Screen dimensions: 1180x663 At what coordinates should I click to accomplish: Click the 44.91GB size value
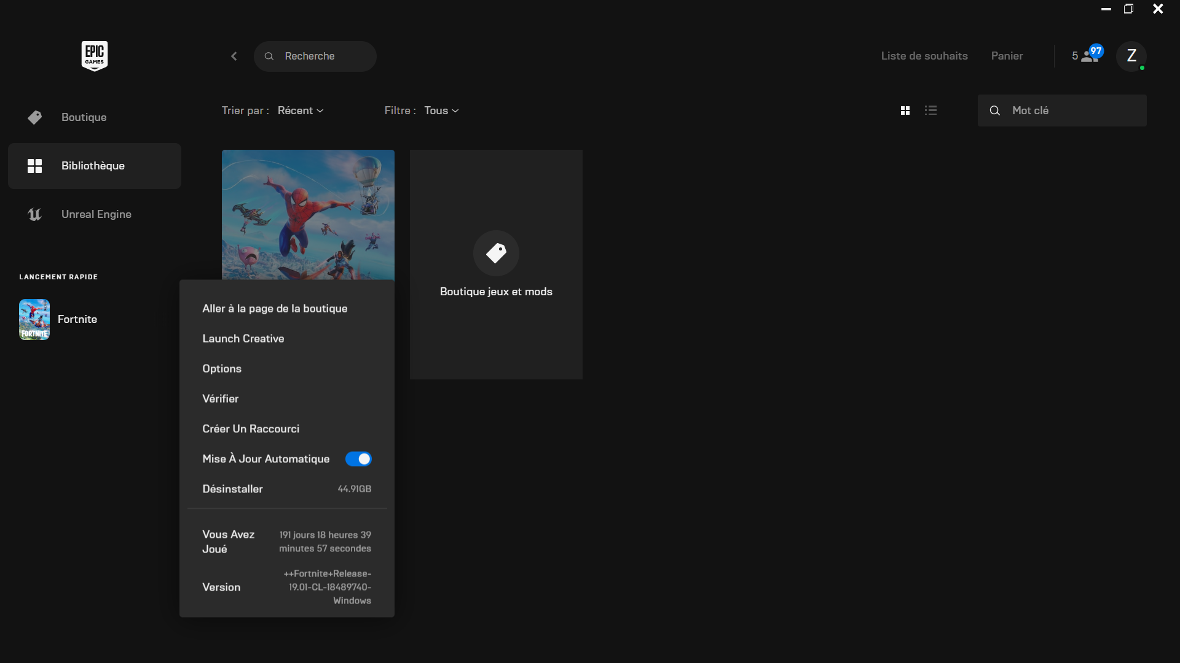355,489
